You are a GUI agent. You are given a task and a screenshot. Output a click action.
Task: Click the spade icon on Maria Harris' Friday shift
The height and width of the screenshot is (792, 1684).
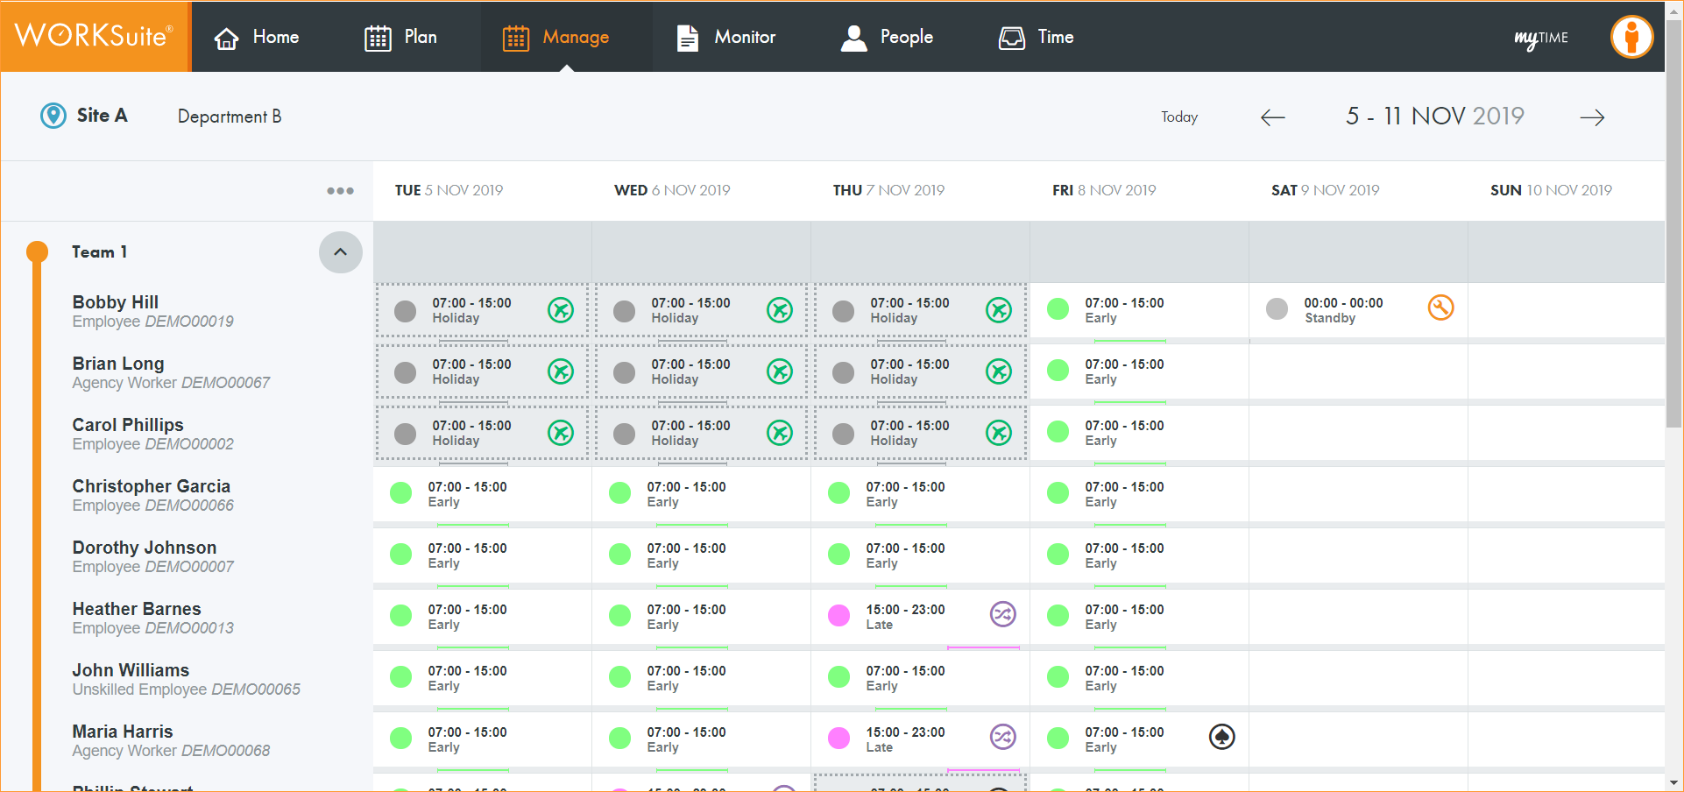[x=1221, y=737]
